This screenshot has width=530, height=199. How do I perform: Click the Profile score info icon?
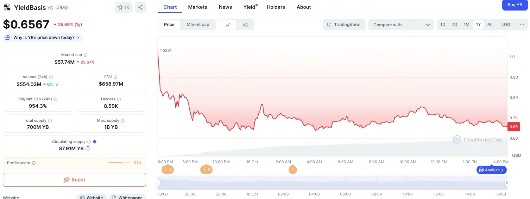click(34, 163)
